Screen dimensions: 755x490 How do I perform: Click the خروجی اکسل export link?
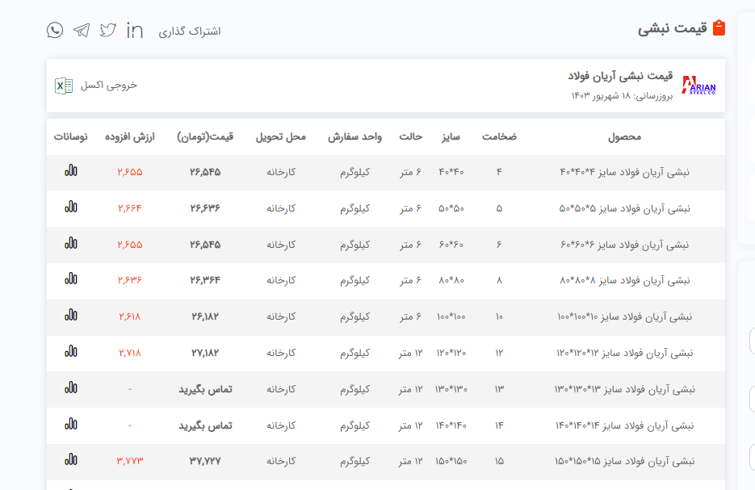109,86
